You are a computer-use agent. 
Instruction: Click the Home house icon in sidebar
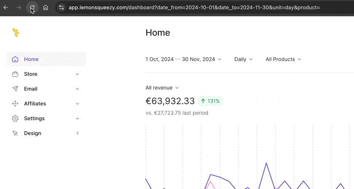point(15,59)
